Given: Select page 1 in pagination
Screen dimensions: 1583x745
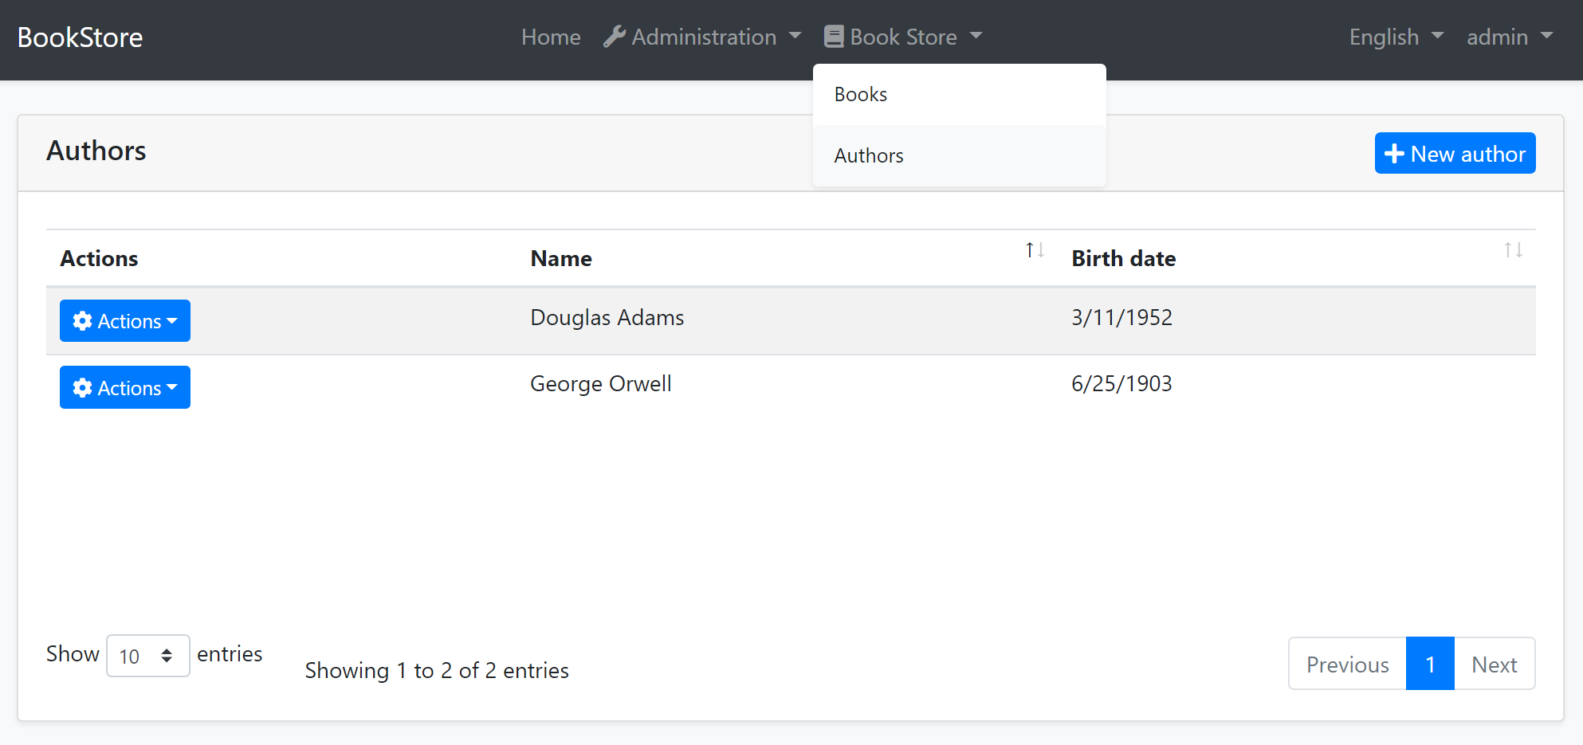Looking at the screenshot, I should coord(1430,664).
